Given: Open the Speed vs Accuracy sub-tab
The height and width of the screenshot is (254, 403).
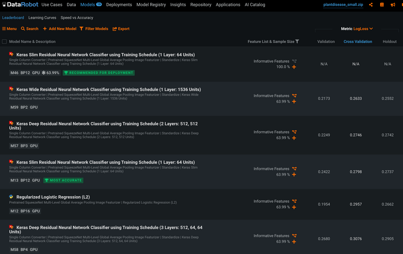Looking at the screenshot, I should (x=77, y=18).
